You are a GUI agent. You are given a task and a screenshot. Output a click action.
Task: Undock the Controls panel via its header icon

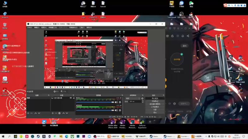coord(164,95)
